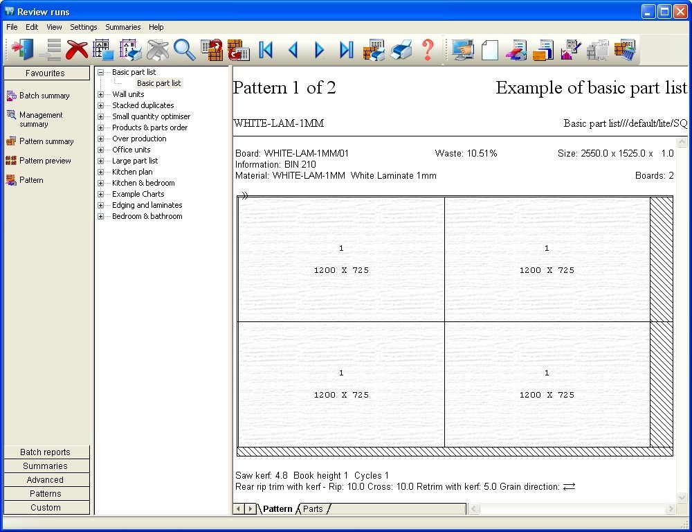Click the calculator icon in toolbar
Viewport: 692px width, 532px height.
click(x=625, y=50)
